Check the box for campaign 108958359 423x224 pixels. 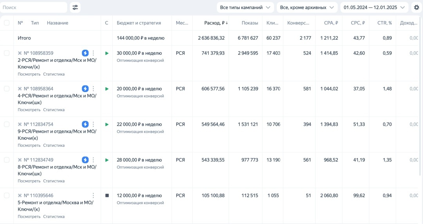(x=7, y=53)
